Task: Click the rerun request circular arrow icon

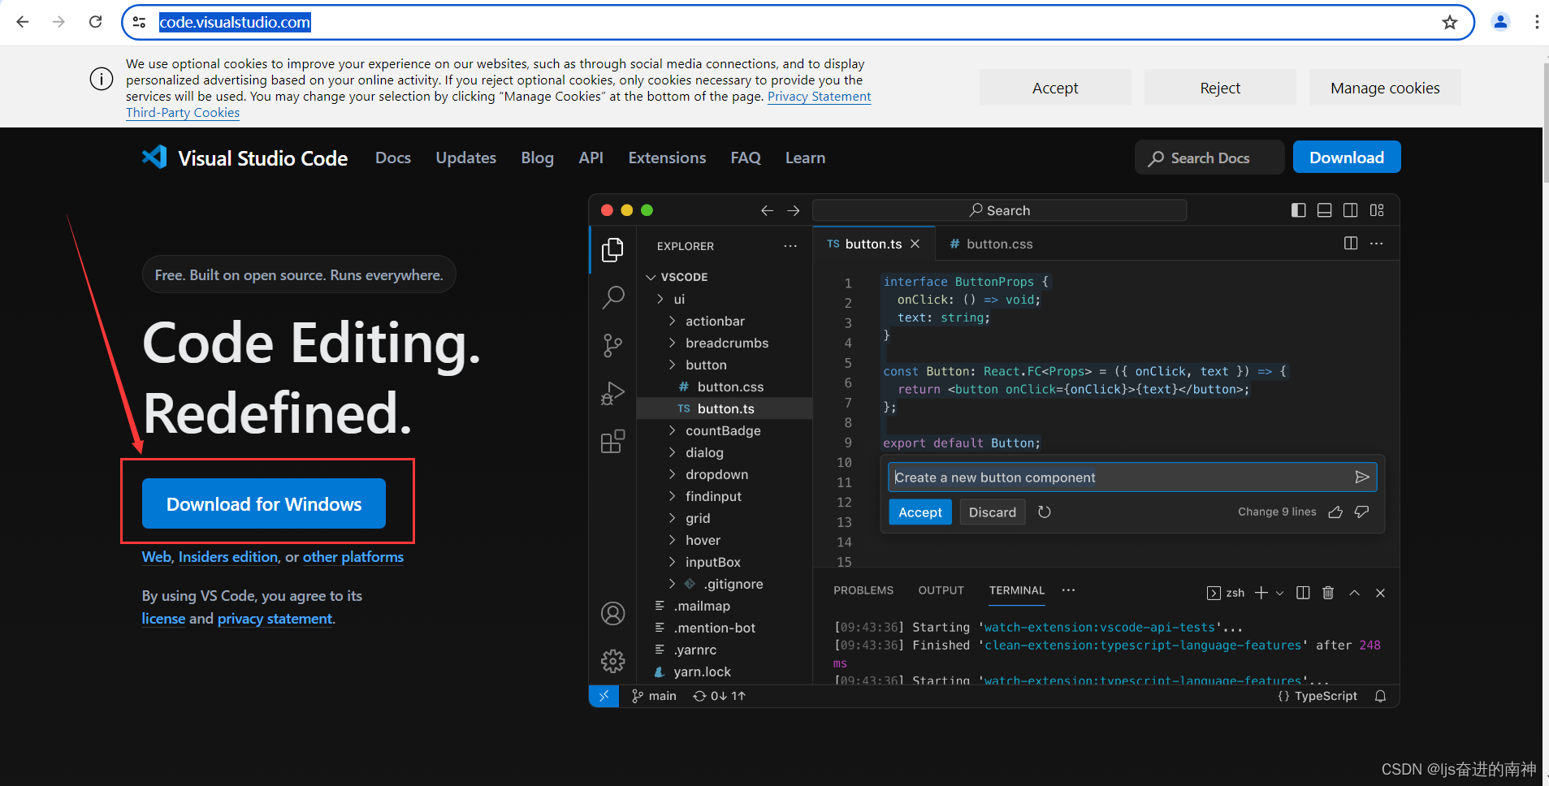Action: tap(1045, 512)
